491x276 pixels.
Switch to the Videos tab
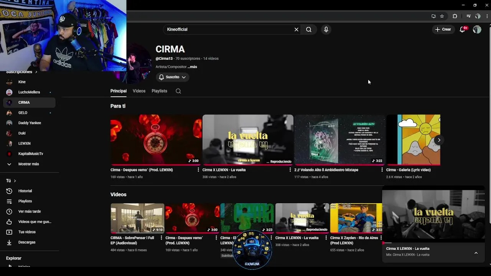point(139,91)
